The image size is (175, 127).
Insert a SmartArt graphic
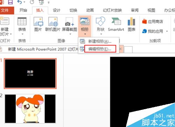pyautogui.click(x=116, y=24)
